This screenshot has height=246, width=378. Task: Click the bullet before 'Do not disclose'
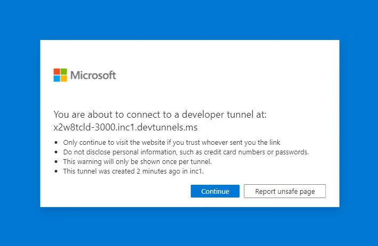[x=57, y=152]
